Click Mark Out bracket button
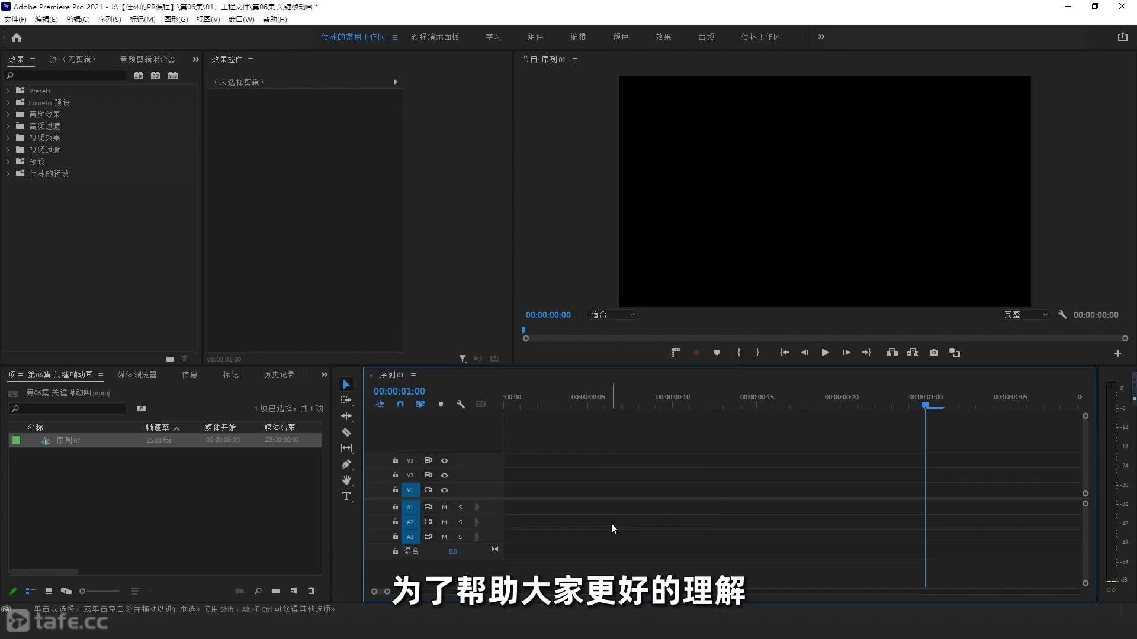1137x639 pixels. pos(757,353)
